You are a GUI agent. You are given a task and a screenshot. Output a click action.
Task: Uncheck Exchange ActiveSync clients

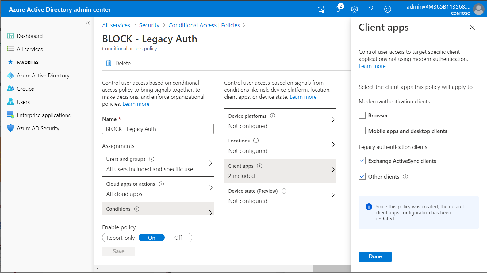(x=362, y=161)
